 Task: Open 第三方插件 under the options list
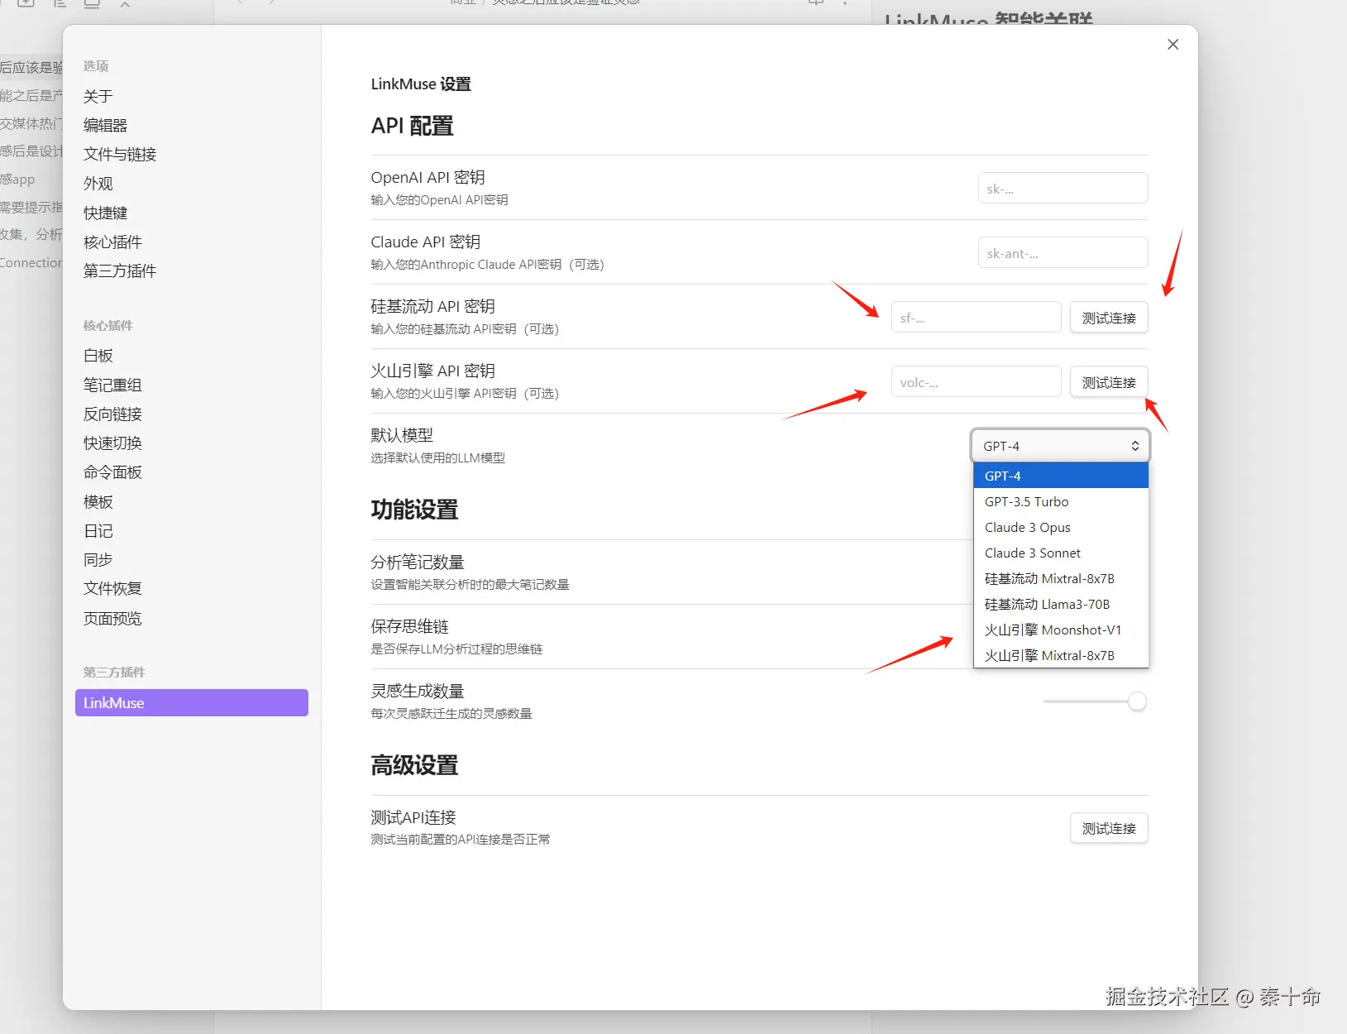point(120,270)
